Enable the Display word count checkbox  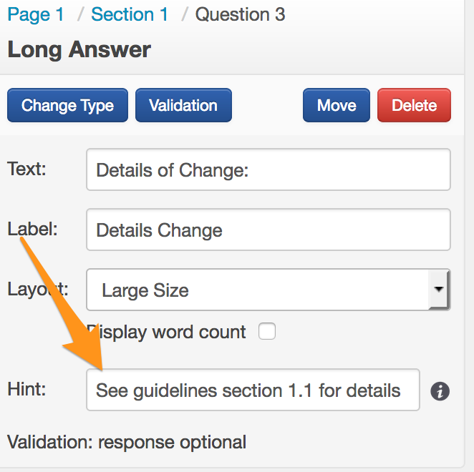pyautogui.click(x=267, y=332)
